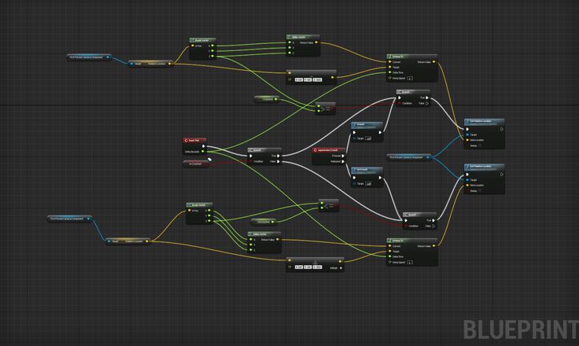Click the Target self field on Crouch node
This screenshot has height=346, width=579.
[x=368, y=138]
